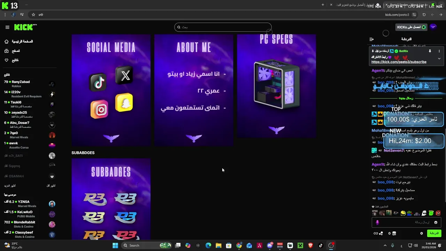The image size is (446, 251).
Task: Open browser three-dot menu
Action: [5, 15]
